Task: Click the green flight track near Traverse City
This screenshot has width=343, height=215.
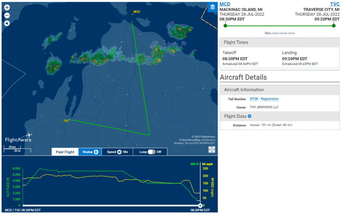Action: (x=100, y=125)
